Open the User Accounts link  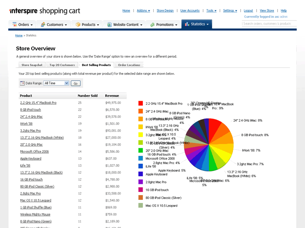pyautogui.click(x=190, y=11)
